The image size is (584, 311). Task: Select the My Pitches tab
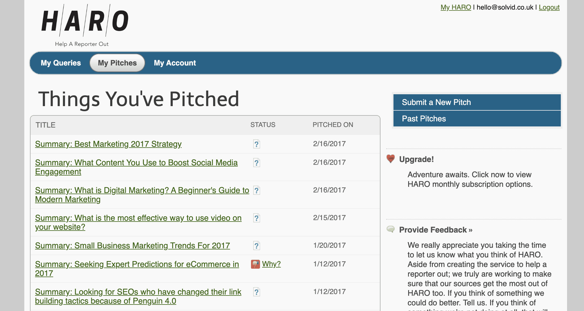click(117, 63)
